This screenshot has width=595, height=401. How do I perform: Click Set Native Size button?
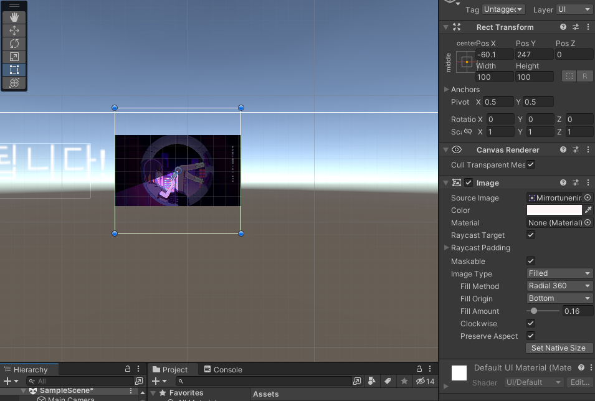(x=558, y=348)
